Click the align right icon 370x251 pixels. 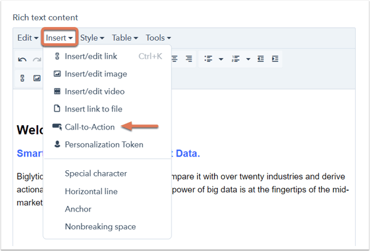point(189,59)
